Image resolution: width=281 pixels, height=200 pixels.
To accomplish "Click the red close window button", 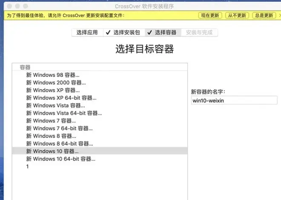I will coord(9,6).
